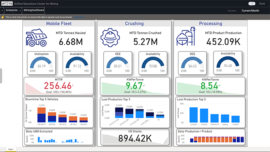
Task: Click the Balling lost production bar
Action: coord(225,118)
